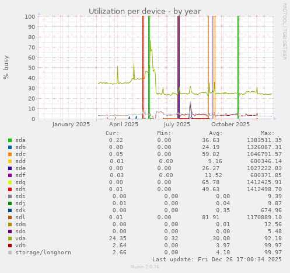This screenshot has width=290, height=273.
Task: Click sdk max value 674.96
Action: [271, 210]
